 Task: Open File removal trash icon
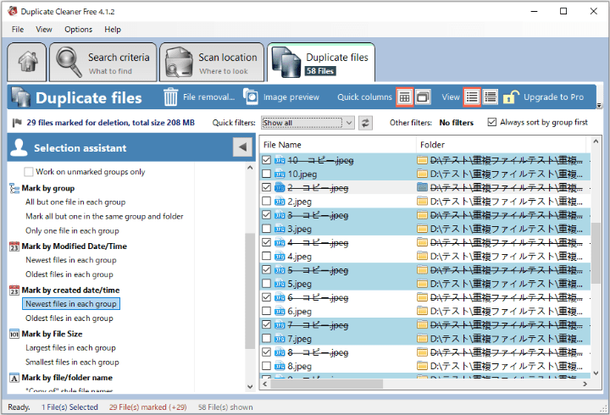(170, 97)
